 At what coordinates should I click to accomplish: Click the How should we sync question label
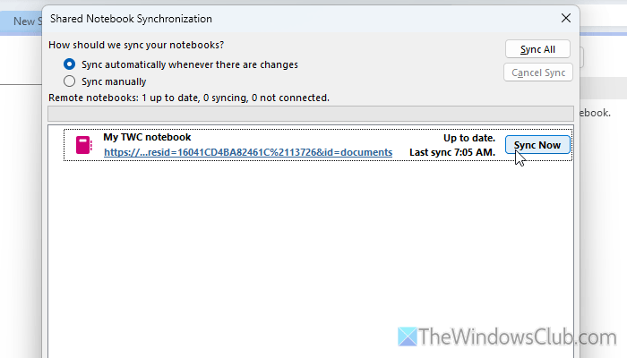136,46
